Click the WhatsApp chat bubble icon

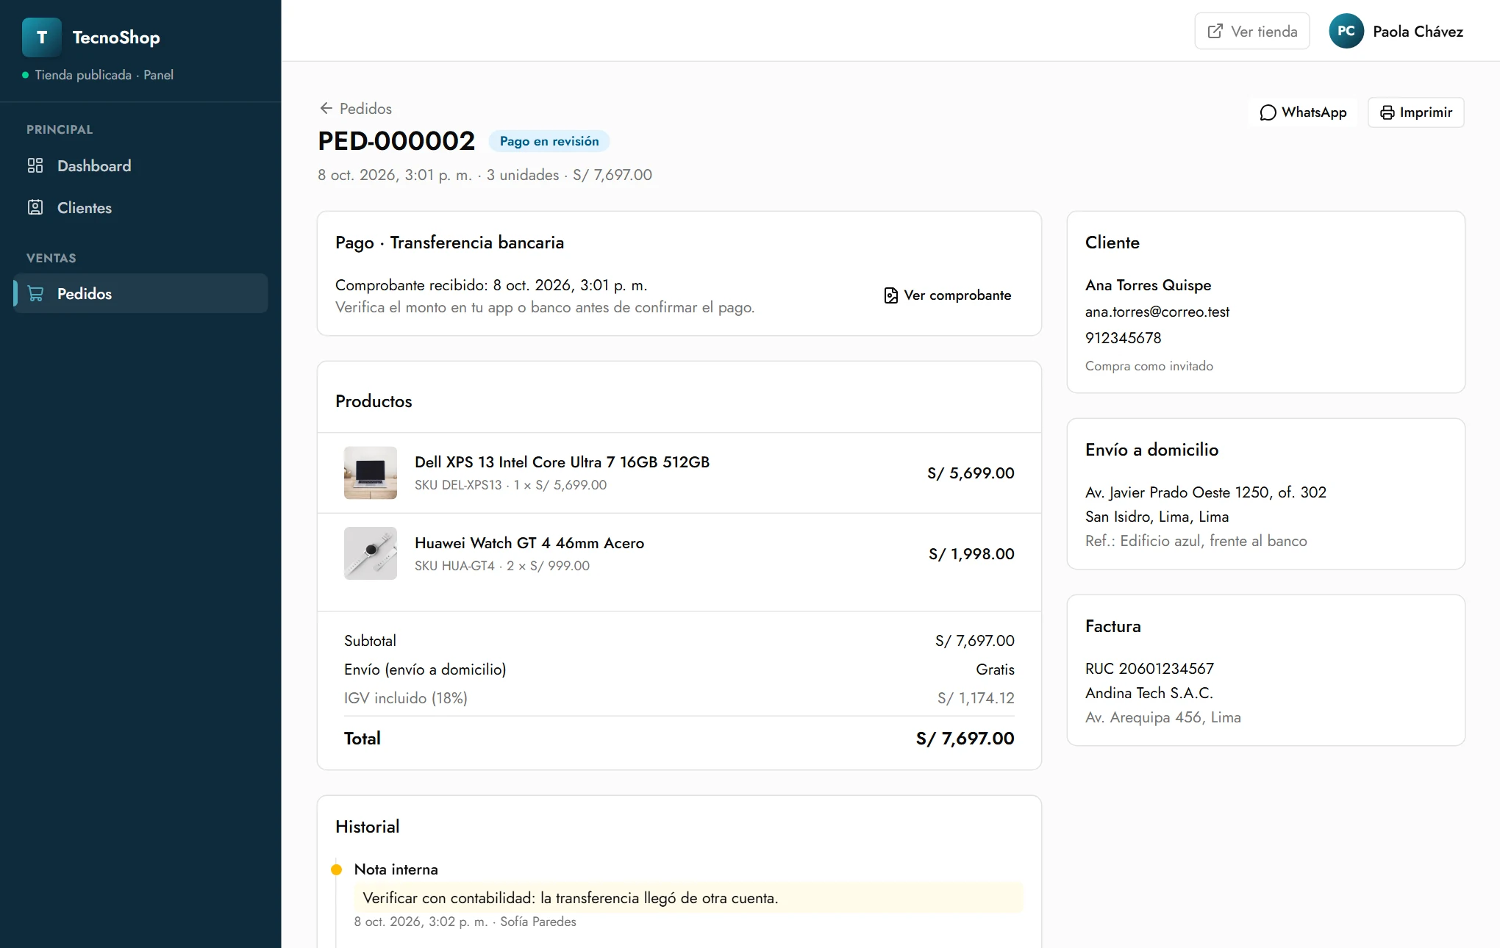(x=1268, y=112)
